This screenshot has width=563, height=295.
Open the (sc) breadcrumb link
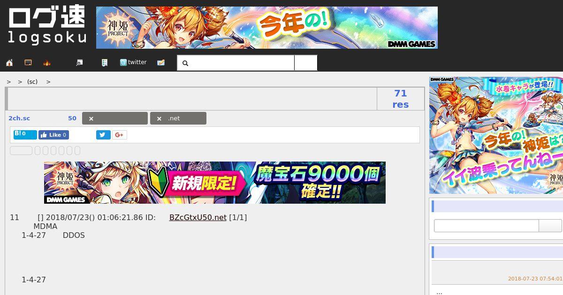point(32,81)
